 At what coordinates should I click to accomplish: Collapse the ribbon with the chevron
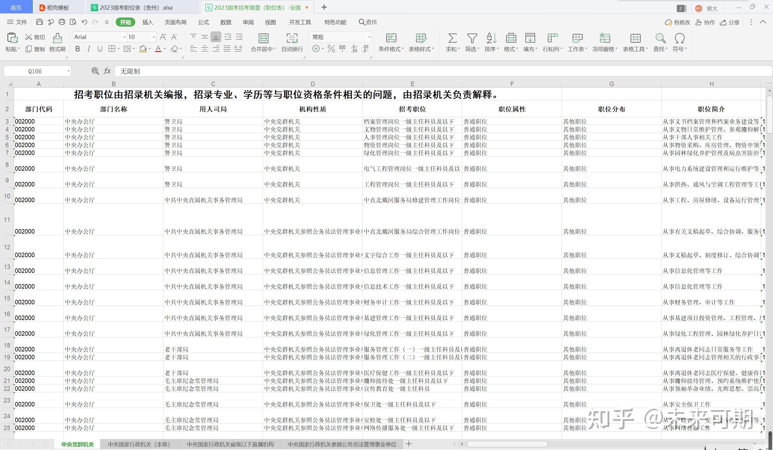pyautogui.click(x=763, y=22)
